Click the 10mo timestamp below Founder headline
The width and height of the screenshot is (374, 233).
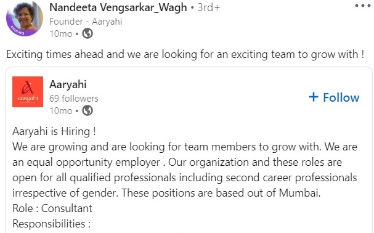click(x=61, y=34)
